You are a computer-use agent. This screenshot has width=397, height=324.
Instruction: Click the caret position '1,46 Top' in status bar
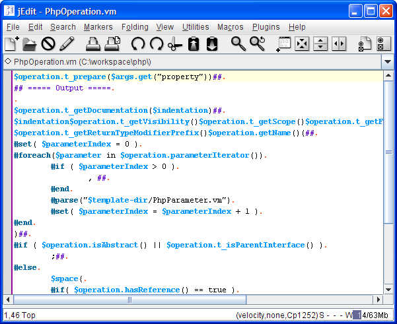[x=20, y=315]
